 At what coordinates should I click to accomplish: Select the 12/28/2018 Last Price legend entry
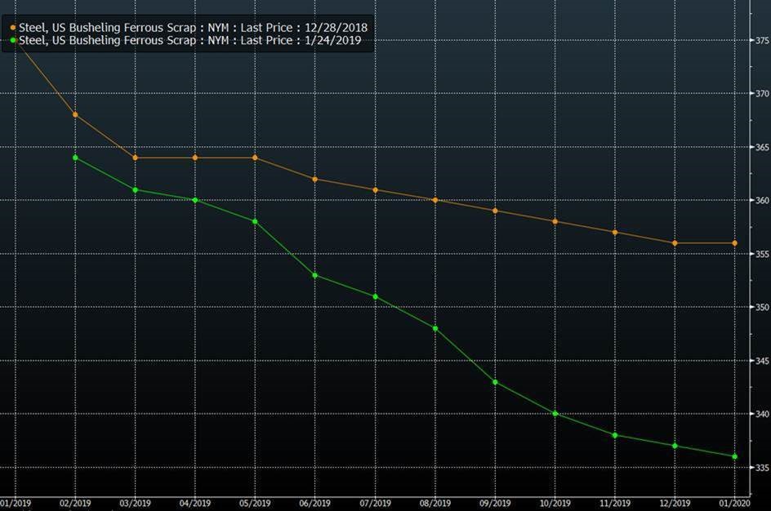click(x=192, y=28)
